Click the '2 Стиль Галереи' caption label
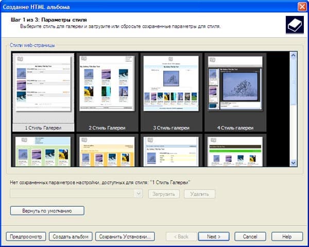The image size is (309, 247). [107, 128]
